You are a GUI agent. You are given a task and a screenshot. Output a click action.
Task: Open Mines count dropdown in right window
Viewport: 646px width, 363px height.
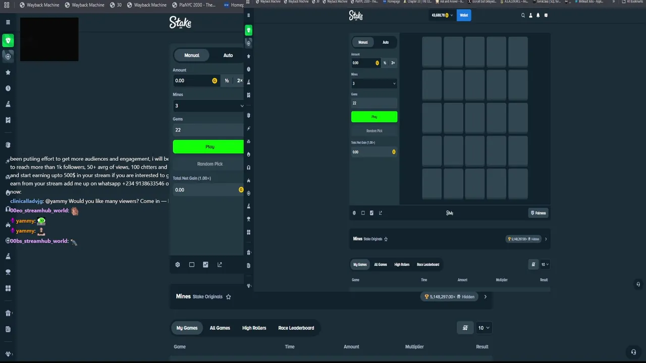click(374, 83)
